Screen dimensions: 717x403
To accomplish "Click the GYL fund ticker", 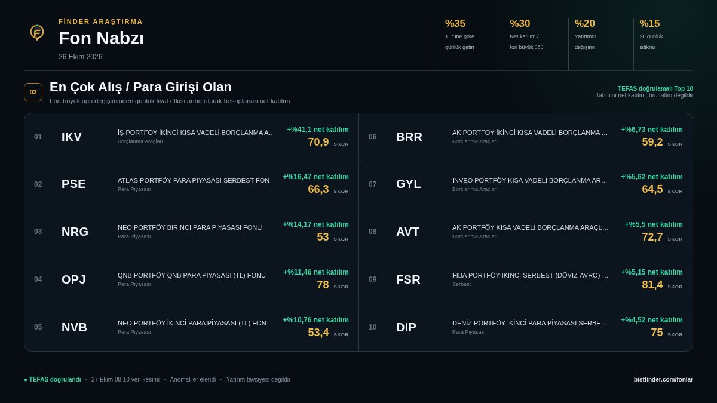I will [409, 184].
